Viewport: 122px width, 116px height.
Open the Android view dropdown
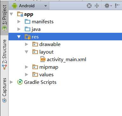(x=29, y=6)
